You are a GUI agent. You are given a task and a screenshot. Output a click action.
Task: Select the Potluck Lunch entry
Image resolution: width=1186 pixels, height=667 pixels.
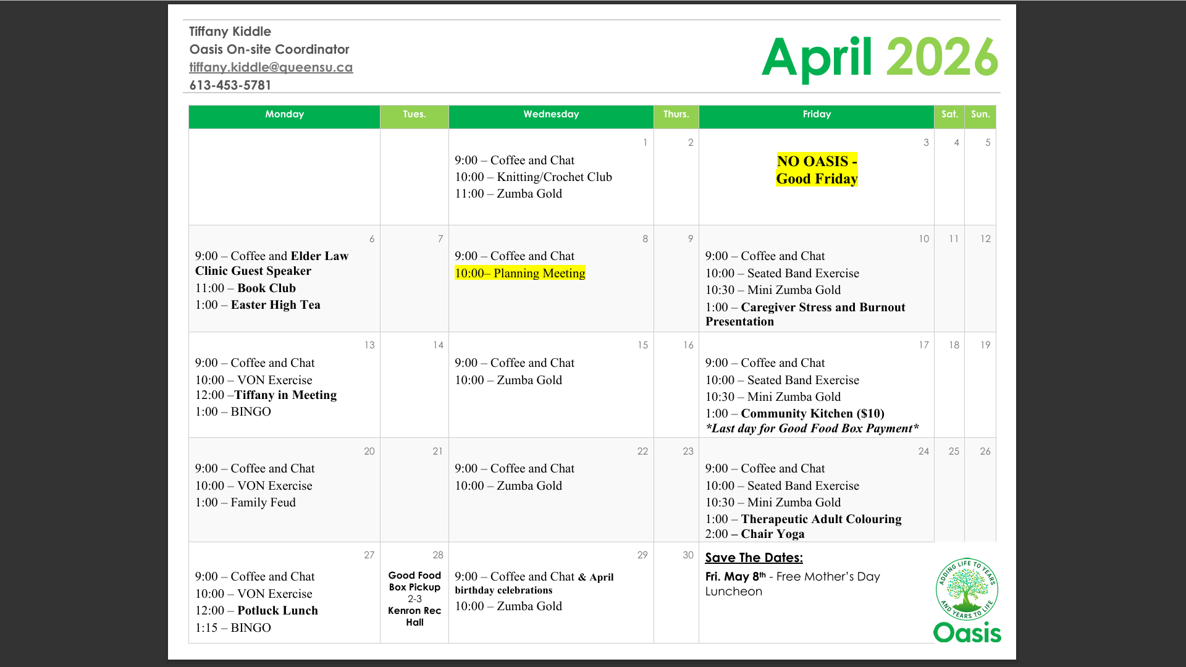tap(277, 610)
